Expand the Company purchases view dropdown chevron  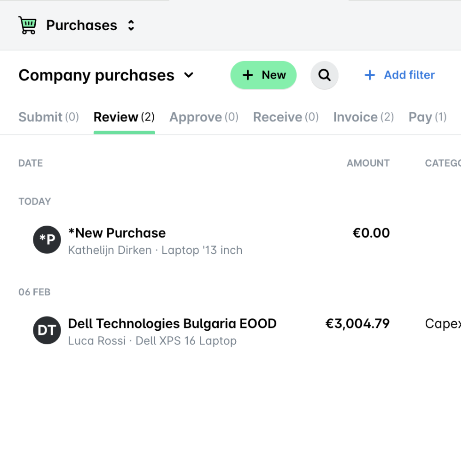(x=189, y=75)
